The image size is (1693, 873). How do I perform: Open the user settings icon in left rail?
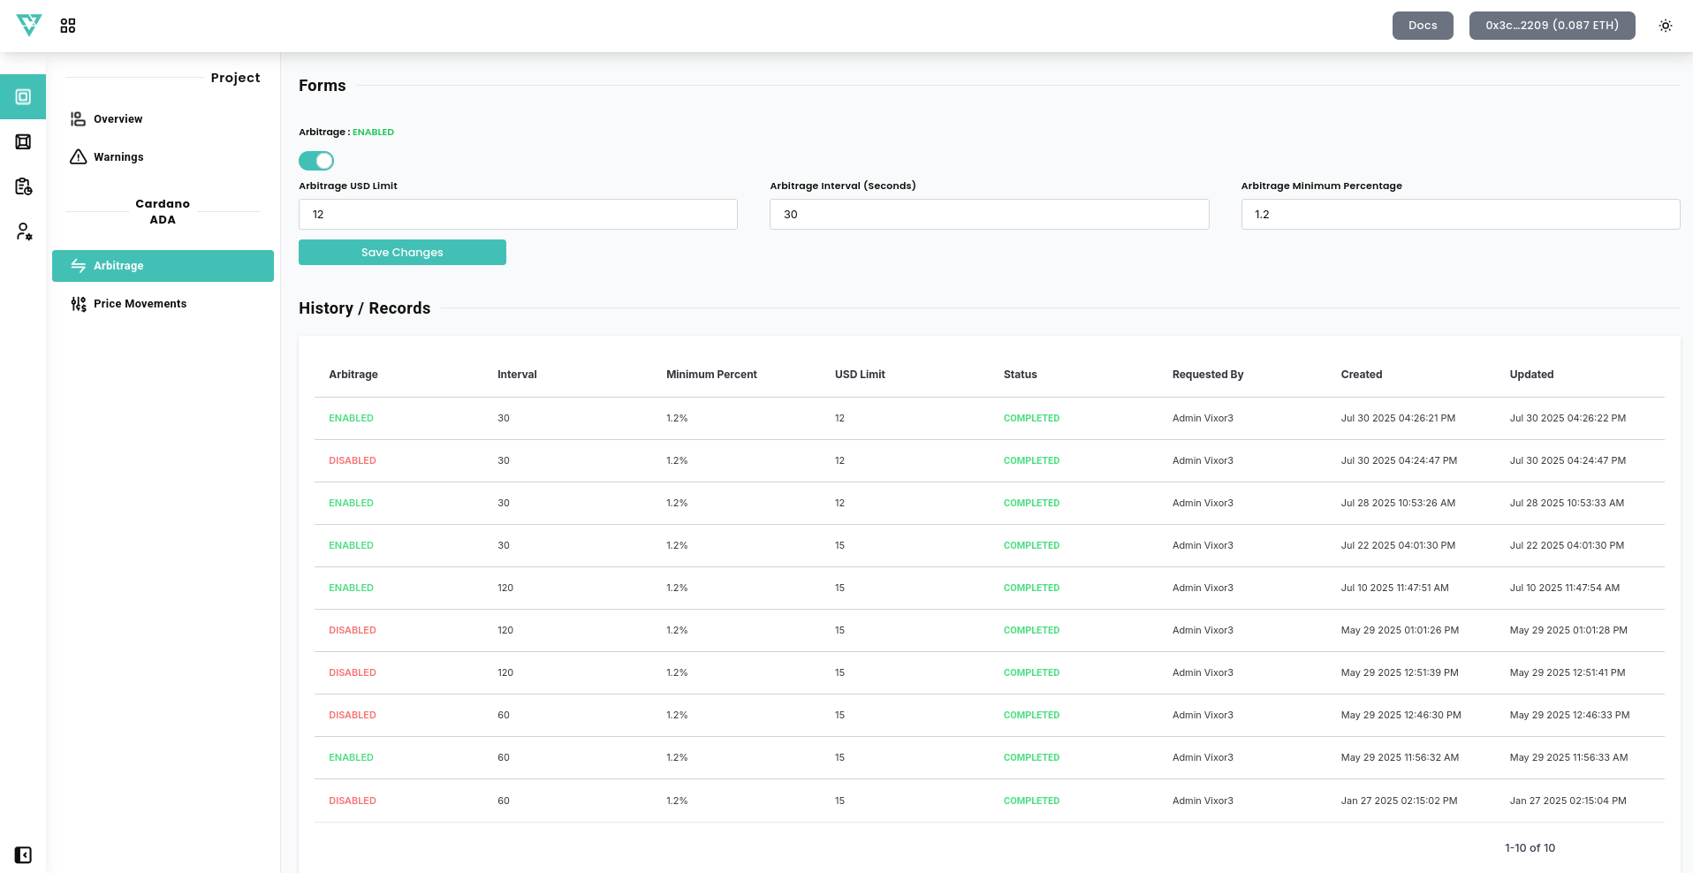coord(24,232)
